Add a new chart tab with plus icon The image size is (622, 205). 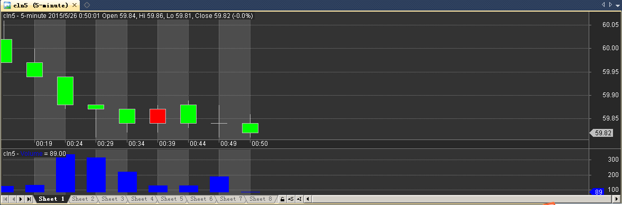[x=87, y=5]
